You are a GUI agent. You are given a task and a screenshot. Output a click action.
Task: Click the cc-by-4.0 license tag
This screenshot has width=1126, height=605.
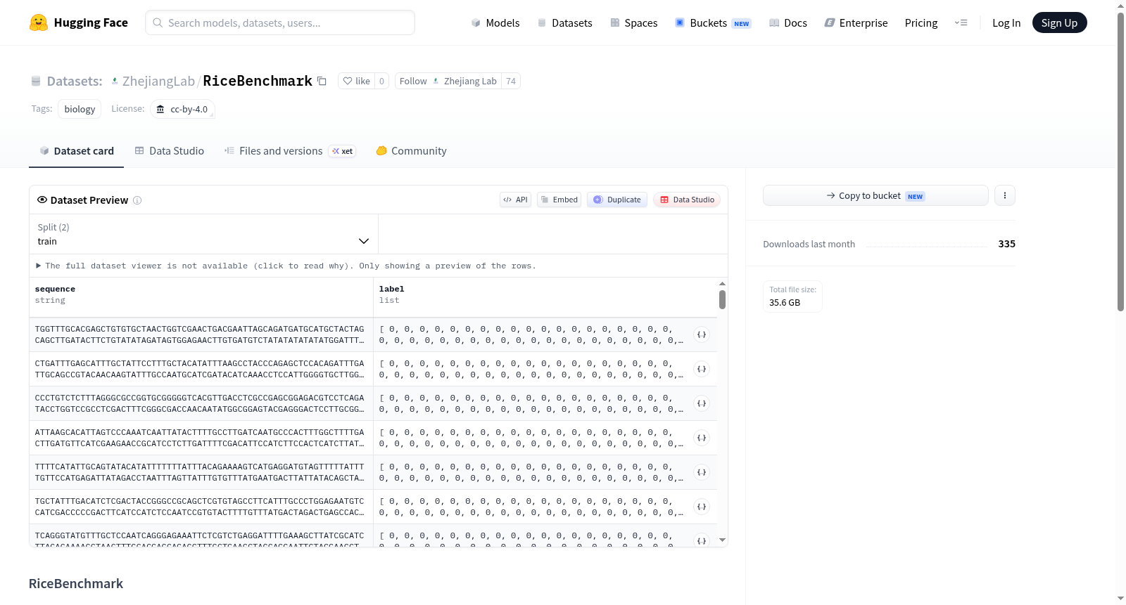click(182, 109)
